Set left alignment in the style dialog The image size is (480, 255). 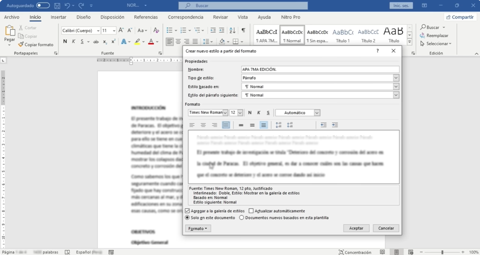click(x=192, y=125)
